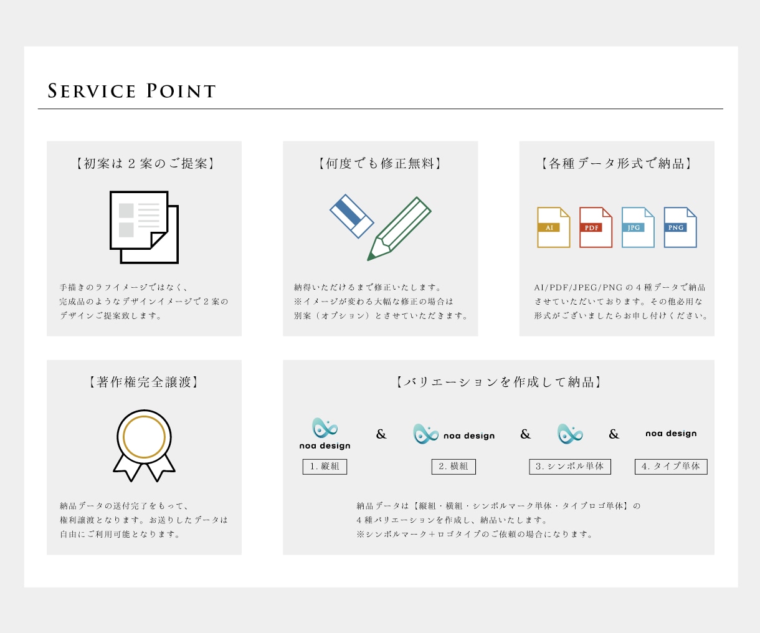
Task: Click the '1. 縦組' label box
Action: (325, 467)
